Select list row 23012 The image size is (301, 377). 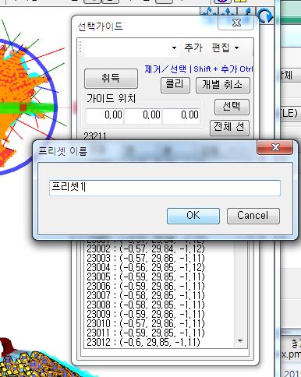point(143,342)
